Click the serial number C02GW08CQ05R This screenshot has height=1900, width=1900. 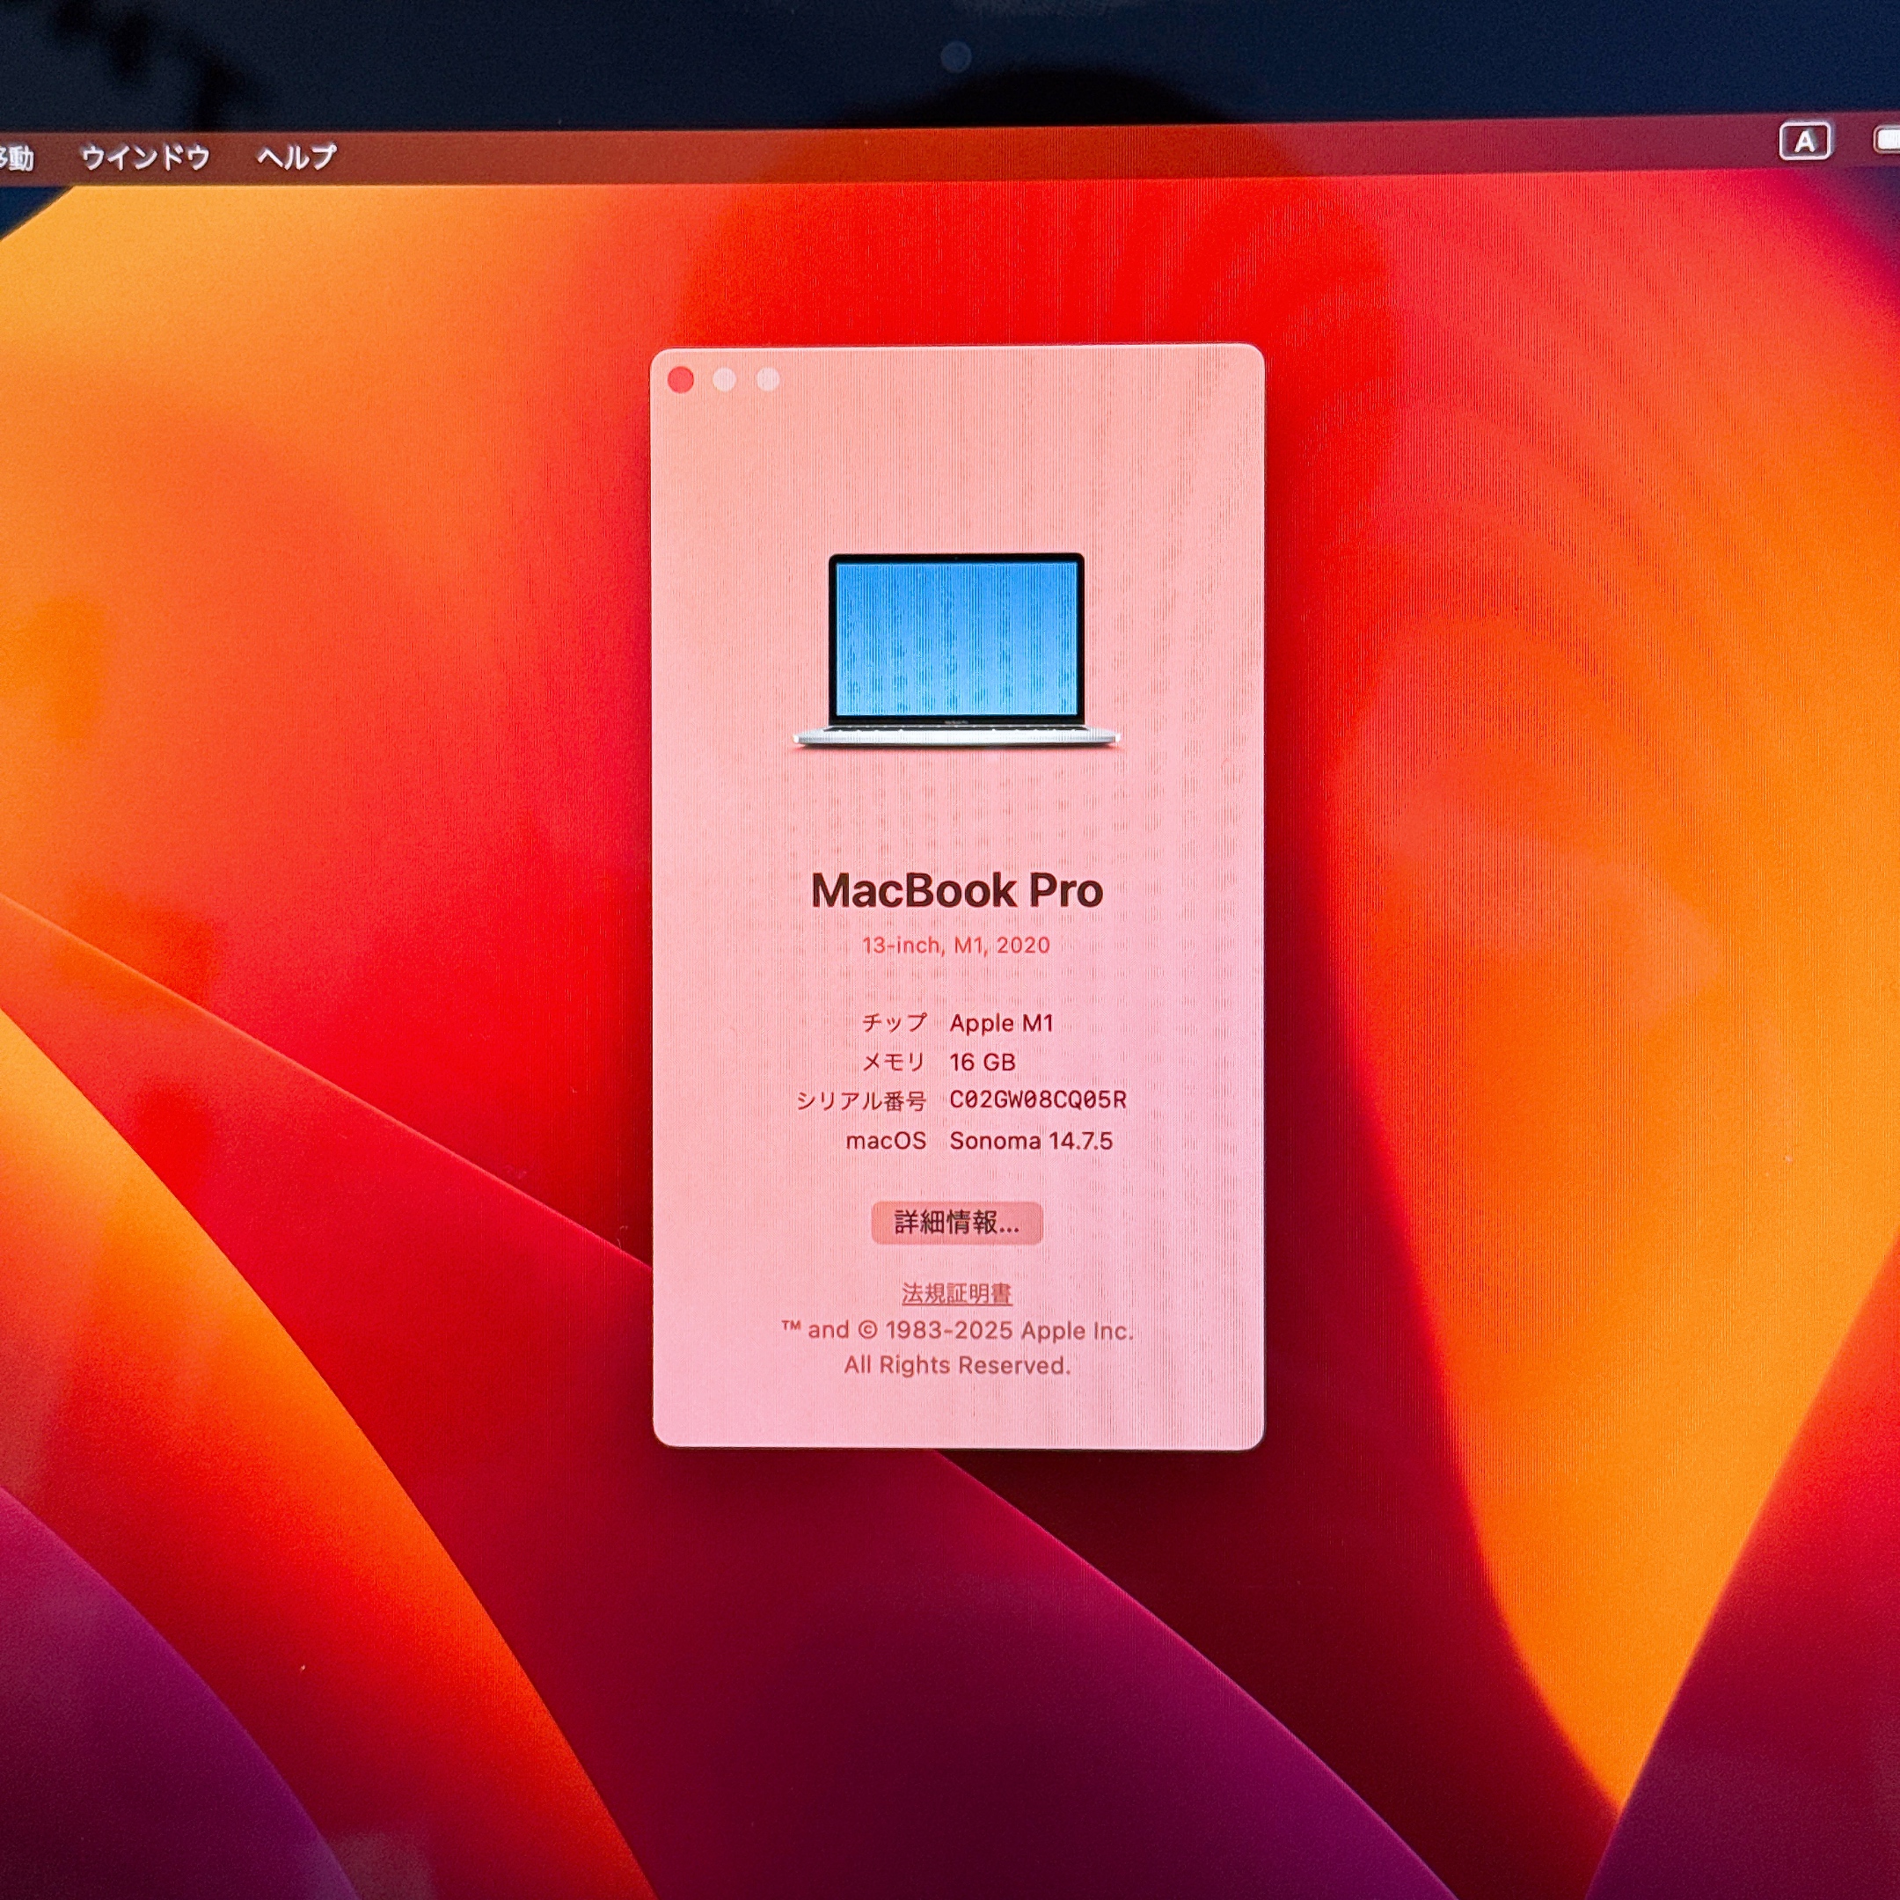point(1038,1100)
